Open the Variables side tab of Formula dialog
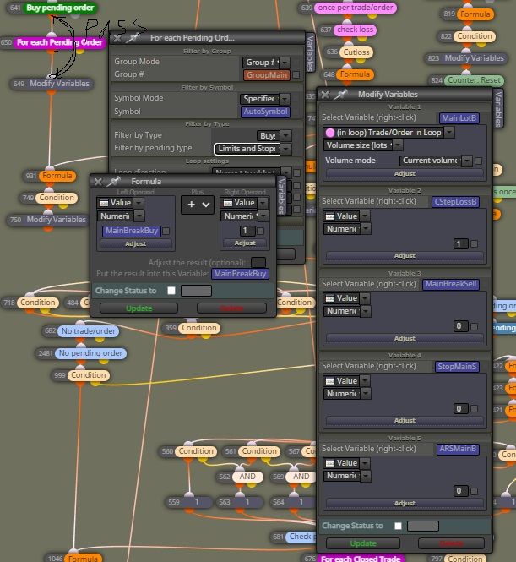 [x=282, y=196]
